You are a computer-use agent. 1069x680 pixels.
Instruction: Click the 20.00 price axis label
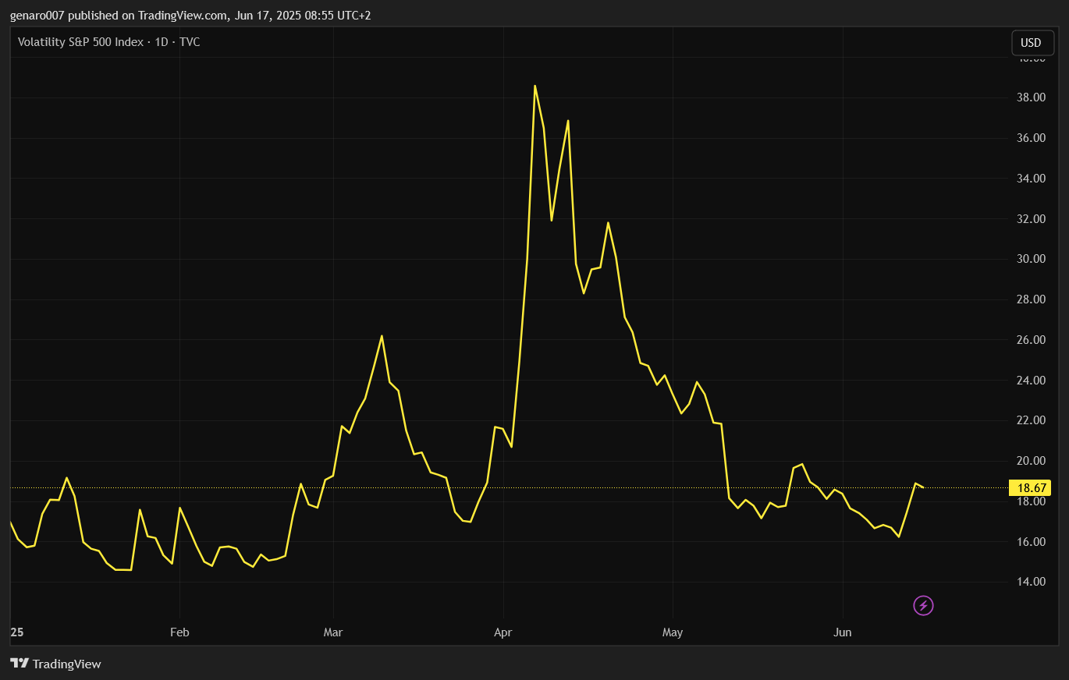[1032, 461]
